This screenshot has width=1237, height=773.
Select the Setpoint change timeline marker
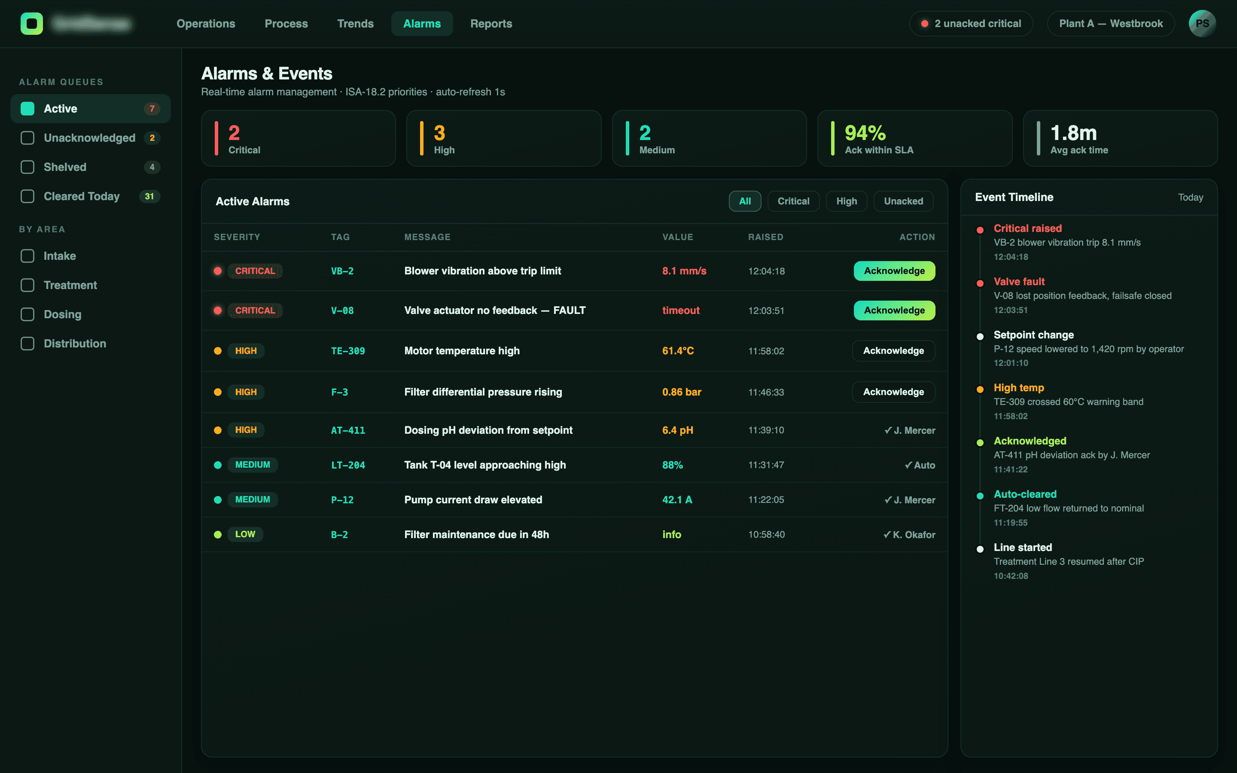pyautogui.click(x=980, y=336)
